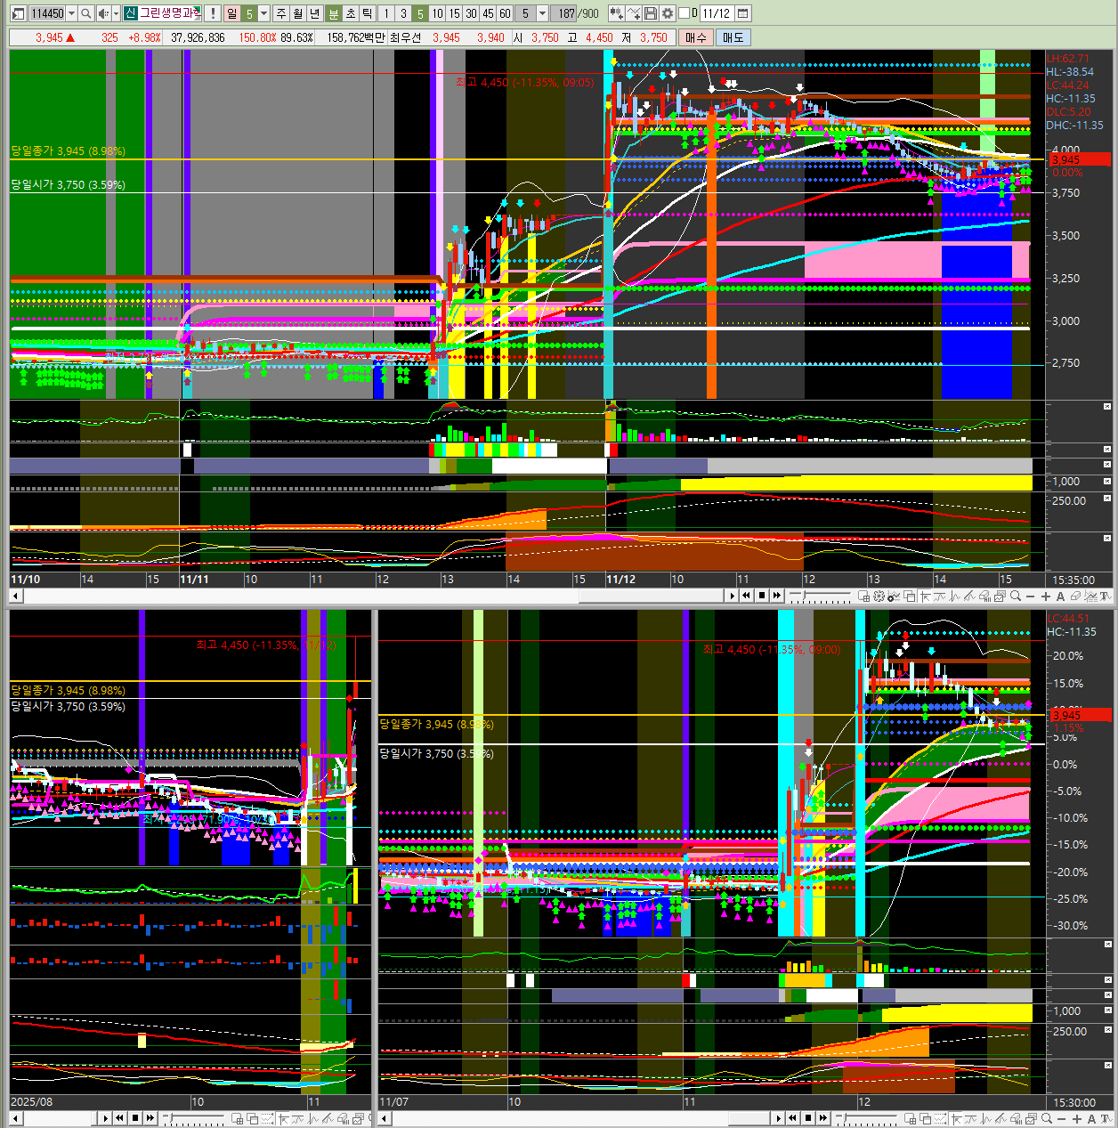This screenshot has height=1128, width=1118.
Task: Select the 15 minute interval tab
Action: point(454,13)
